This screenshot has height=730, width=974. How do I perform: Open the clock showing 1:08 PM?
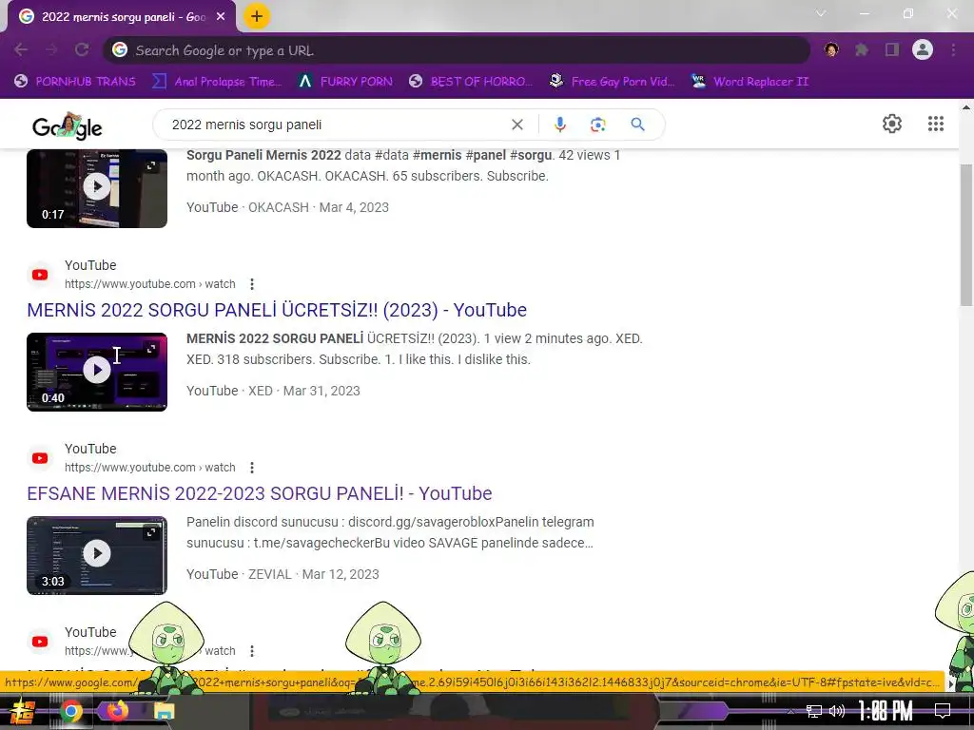point(886,711)
